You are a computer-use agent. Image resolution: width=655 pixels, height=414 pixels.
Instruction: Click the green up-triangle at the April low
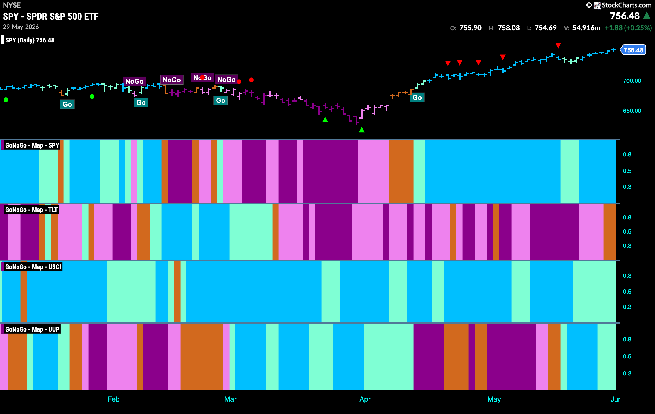362,130
